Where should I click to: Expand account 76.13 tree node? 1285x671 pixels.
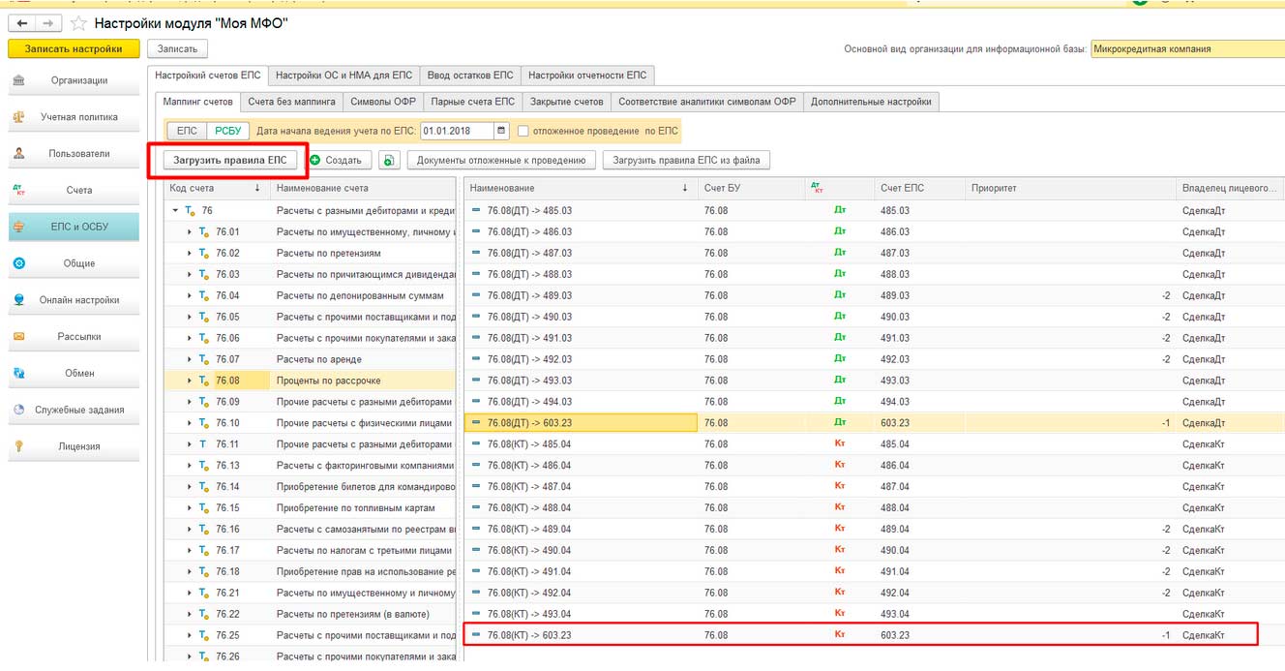(190, 466)
